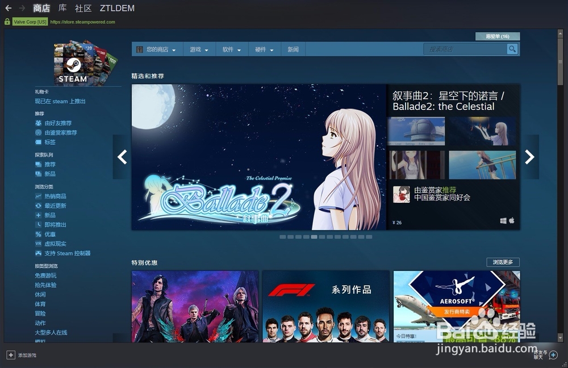Click the 您的商店 menu icon
Image resolution: width=568 pixels, height=368 pixels.
[x=140, y=49]
